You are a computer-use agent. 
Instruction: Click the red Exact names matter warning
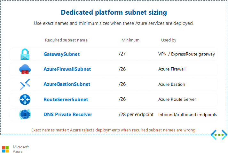tap(114, 130)
